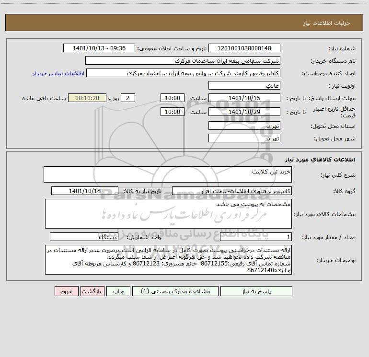Viewport: 369px width, 357px height.
Task: Click general description box خرید تین کلاینت
Action: (168, 174)
